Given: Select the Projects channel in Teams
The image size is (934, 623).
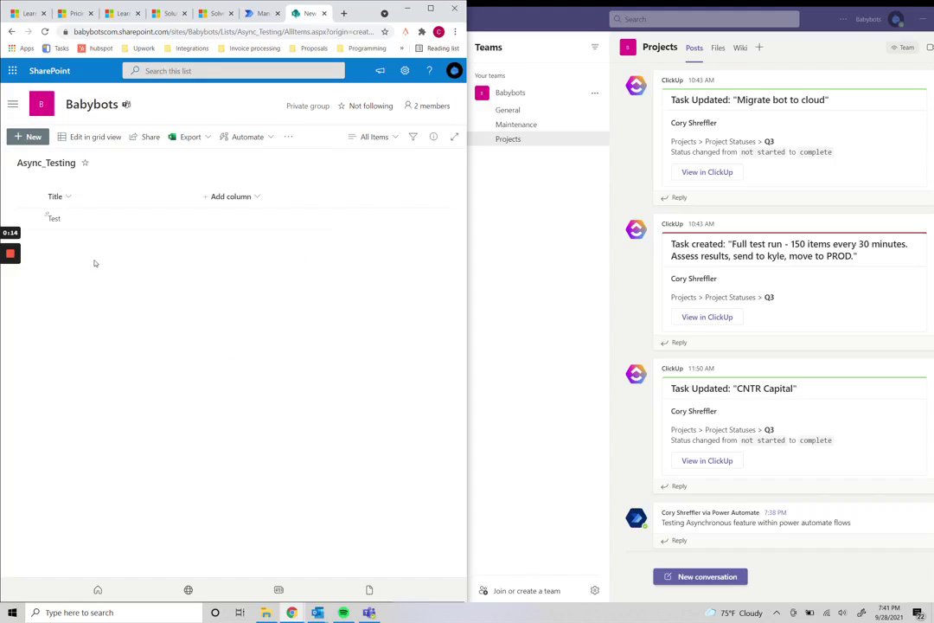Looking at the screenshot, I should point(509,139).
